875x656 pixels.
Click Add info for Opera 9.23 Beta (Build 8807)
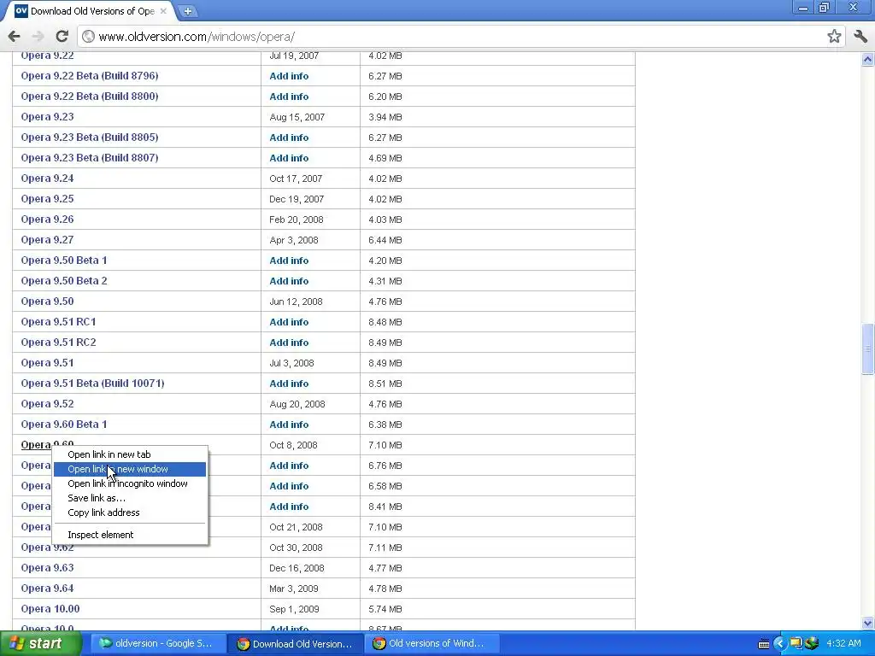click(x=289, y=158)
